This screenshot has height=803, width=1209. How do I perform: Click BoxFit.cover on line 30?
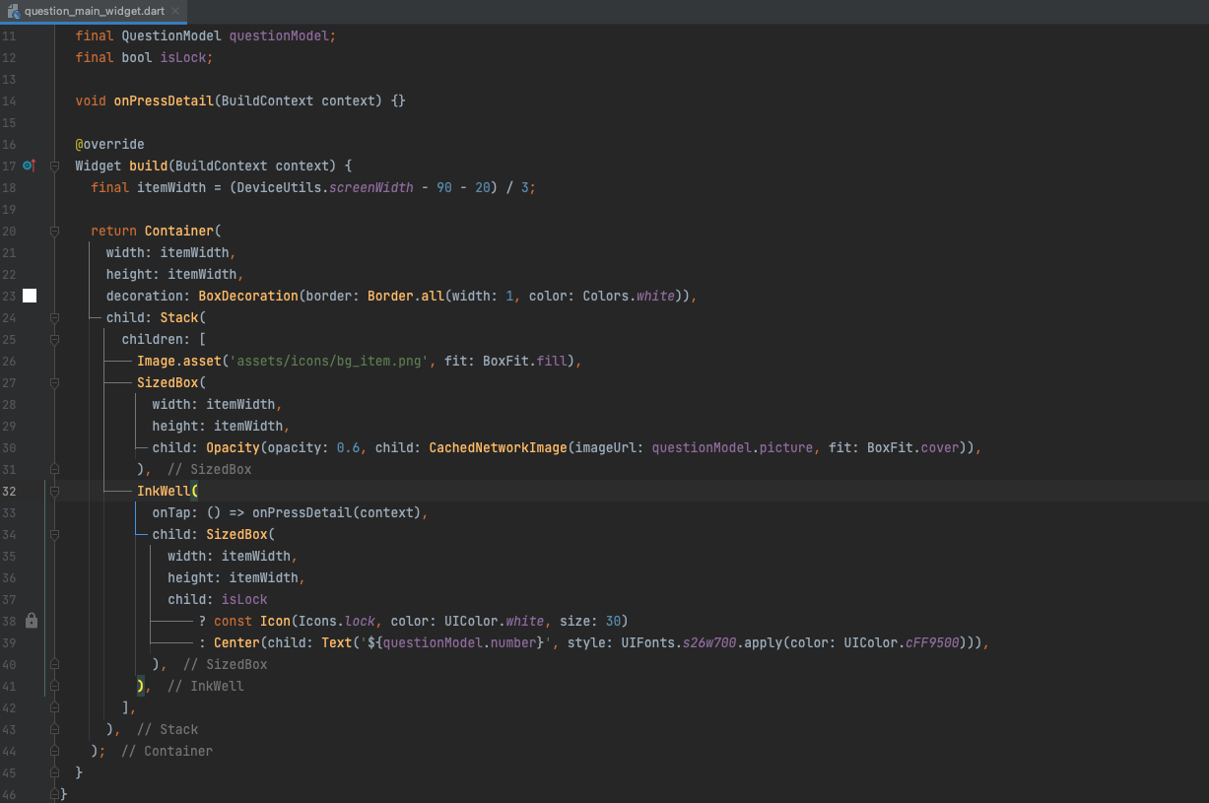913,447
